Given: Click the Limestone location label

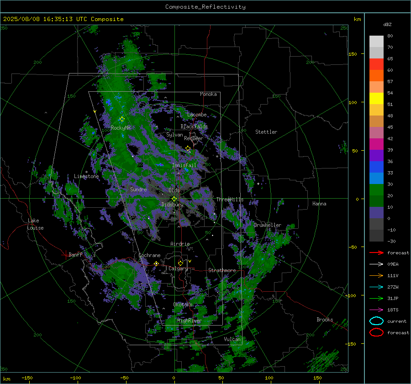Looking at the screenshot, I should 86,177.
